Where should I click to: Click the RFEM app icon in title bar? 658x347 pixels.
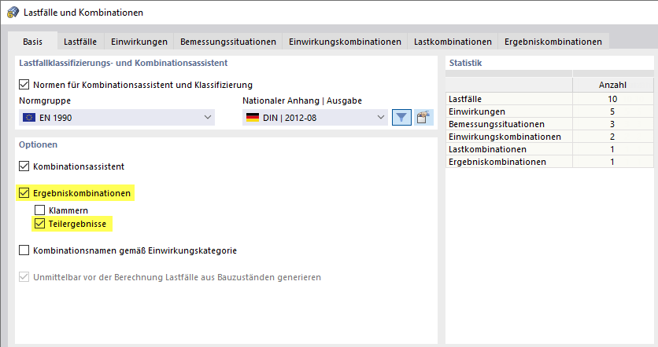click(x=13, y=12)
